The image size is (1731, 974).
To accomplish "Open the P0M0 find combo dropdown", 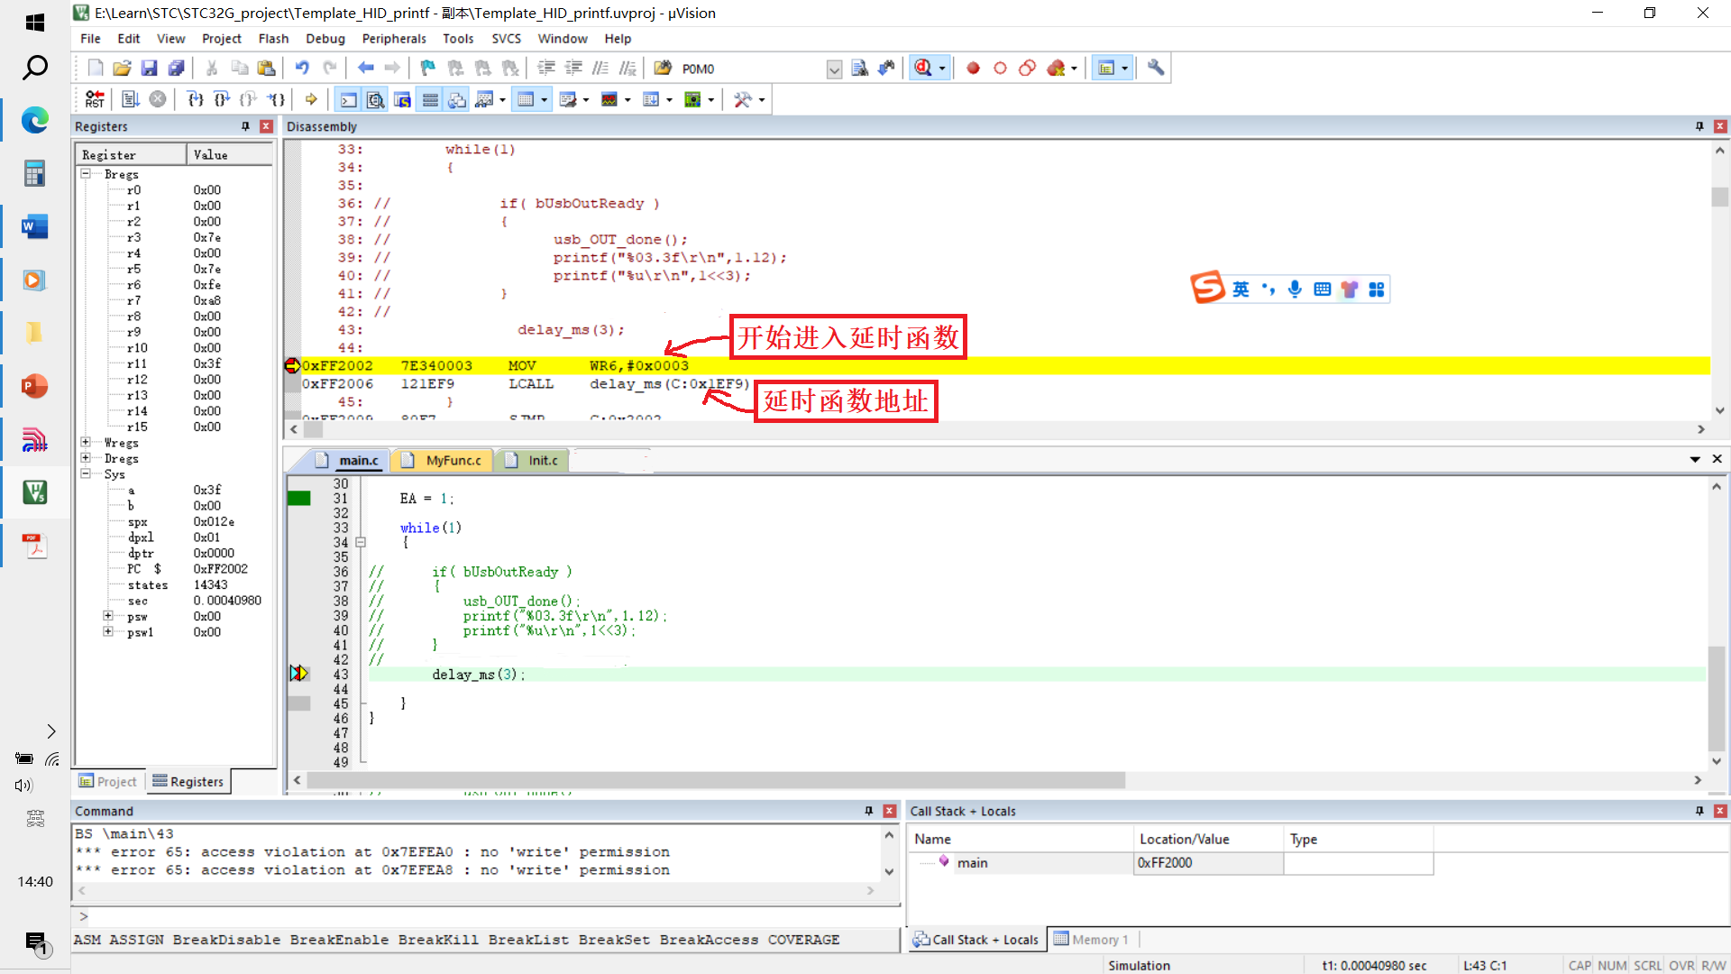I will point(834,69).
